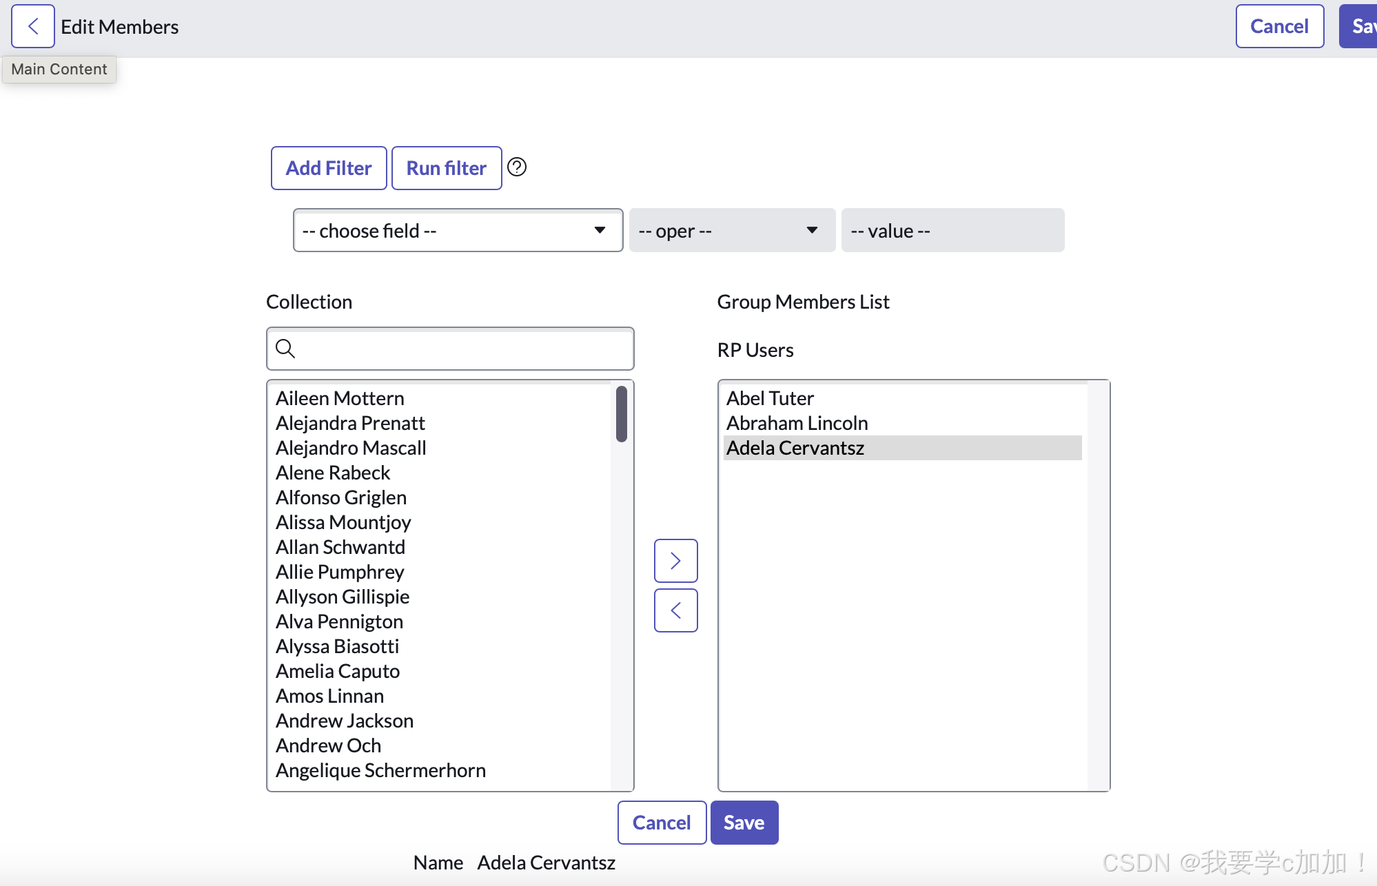Click the Collection list scrollbar thumb
Image resolution: width=1377 pixels, height=886 pixels.
622,413
